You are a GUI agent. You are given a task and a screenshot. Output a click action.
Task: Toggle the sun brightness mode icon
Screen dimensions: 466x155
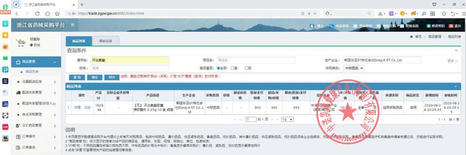point(444,14)
